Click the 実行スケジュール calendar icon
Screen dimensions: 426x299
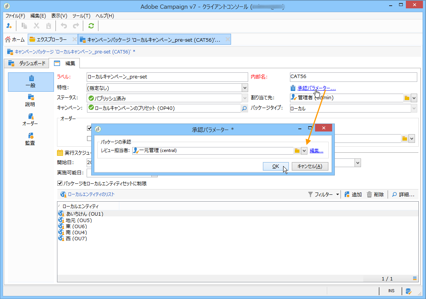pyautogui.click(x=60, y=153)
